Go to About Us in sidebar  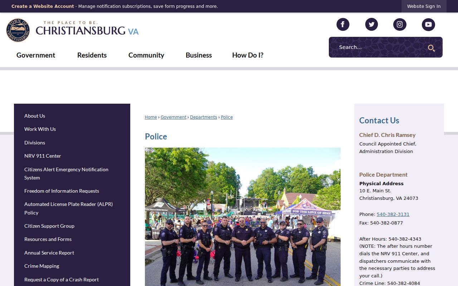(x=35, y=116)
